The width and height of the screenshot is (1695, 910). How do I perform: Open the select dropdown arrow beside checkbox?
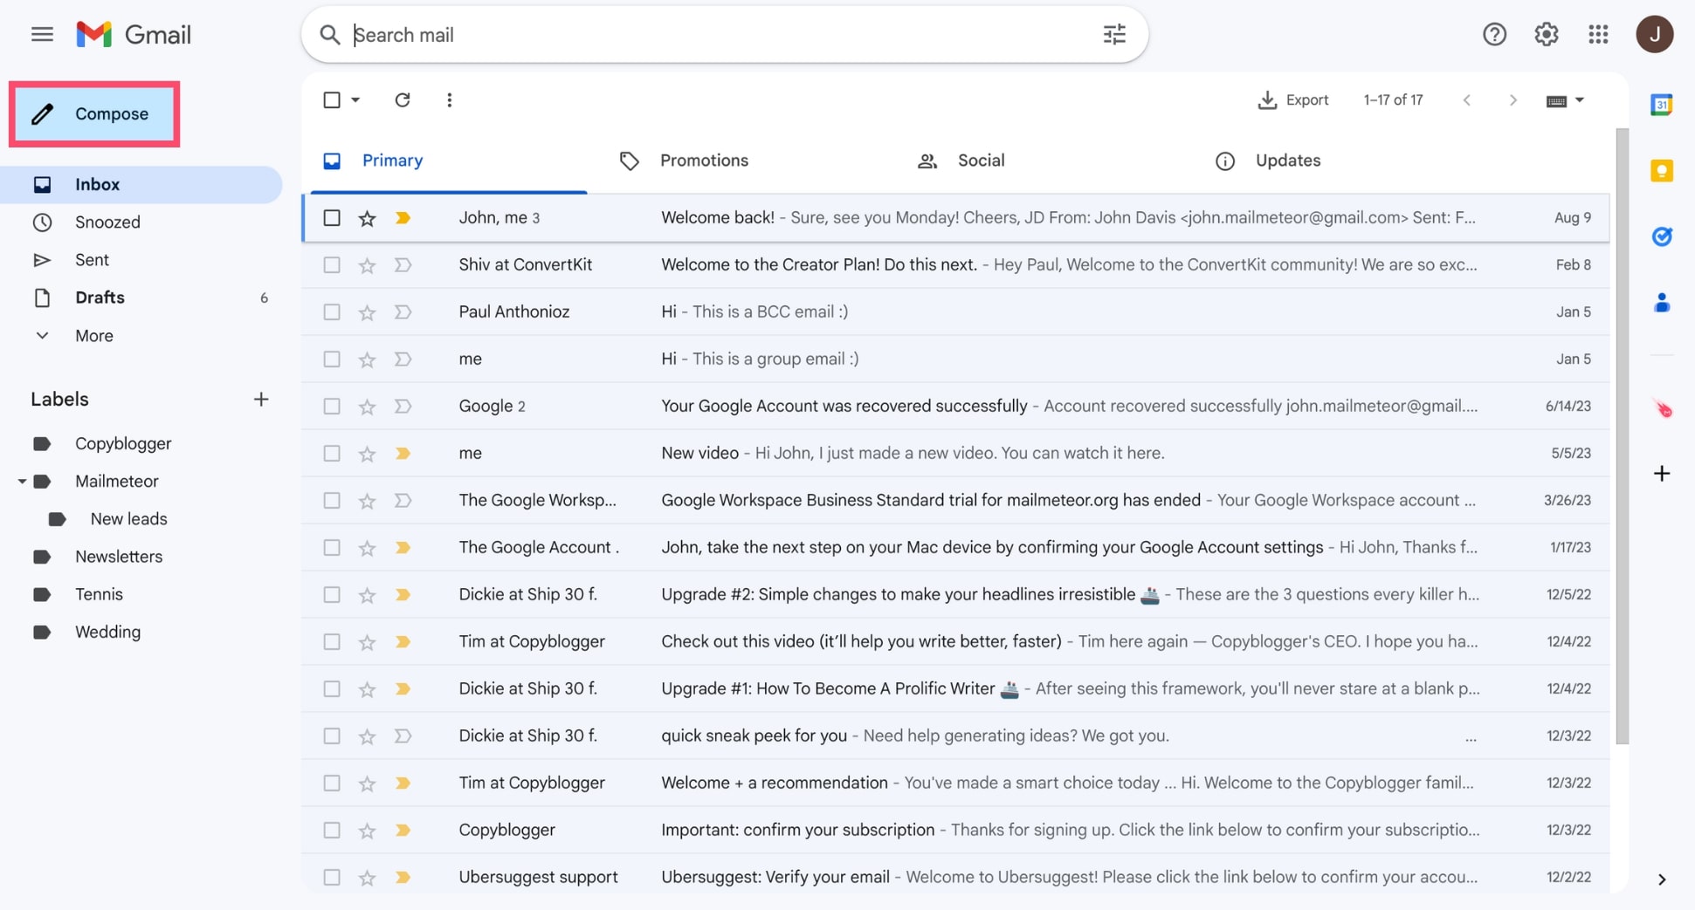[355, 100]
